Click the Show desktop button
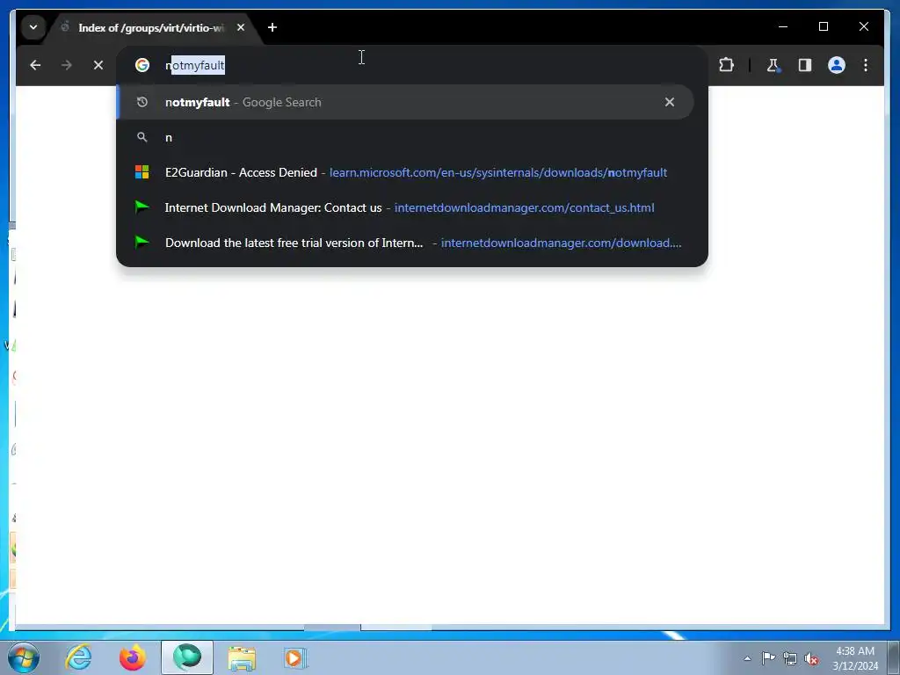The image size is (900, 675). (x=894, y=658)
